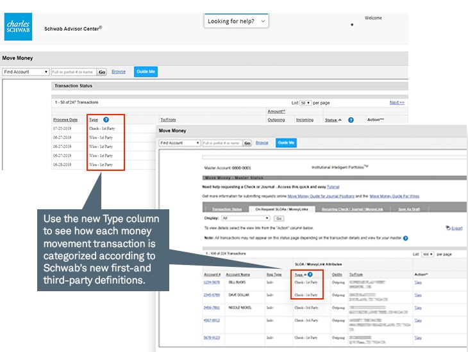Open Move Money Guide for Journal Positions
The height and width of the screenshot is (352, 468).
(x=321, y=196)
